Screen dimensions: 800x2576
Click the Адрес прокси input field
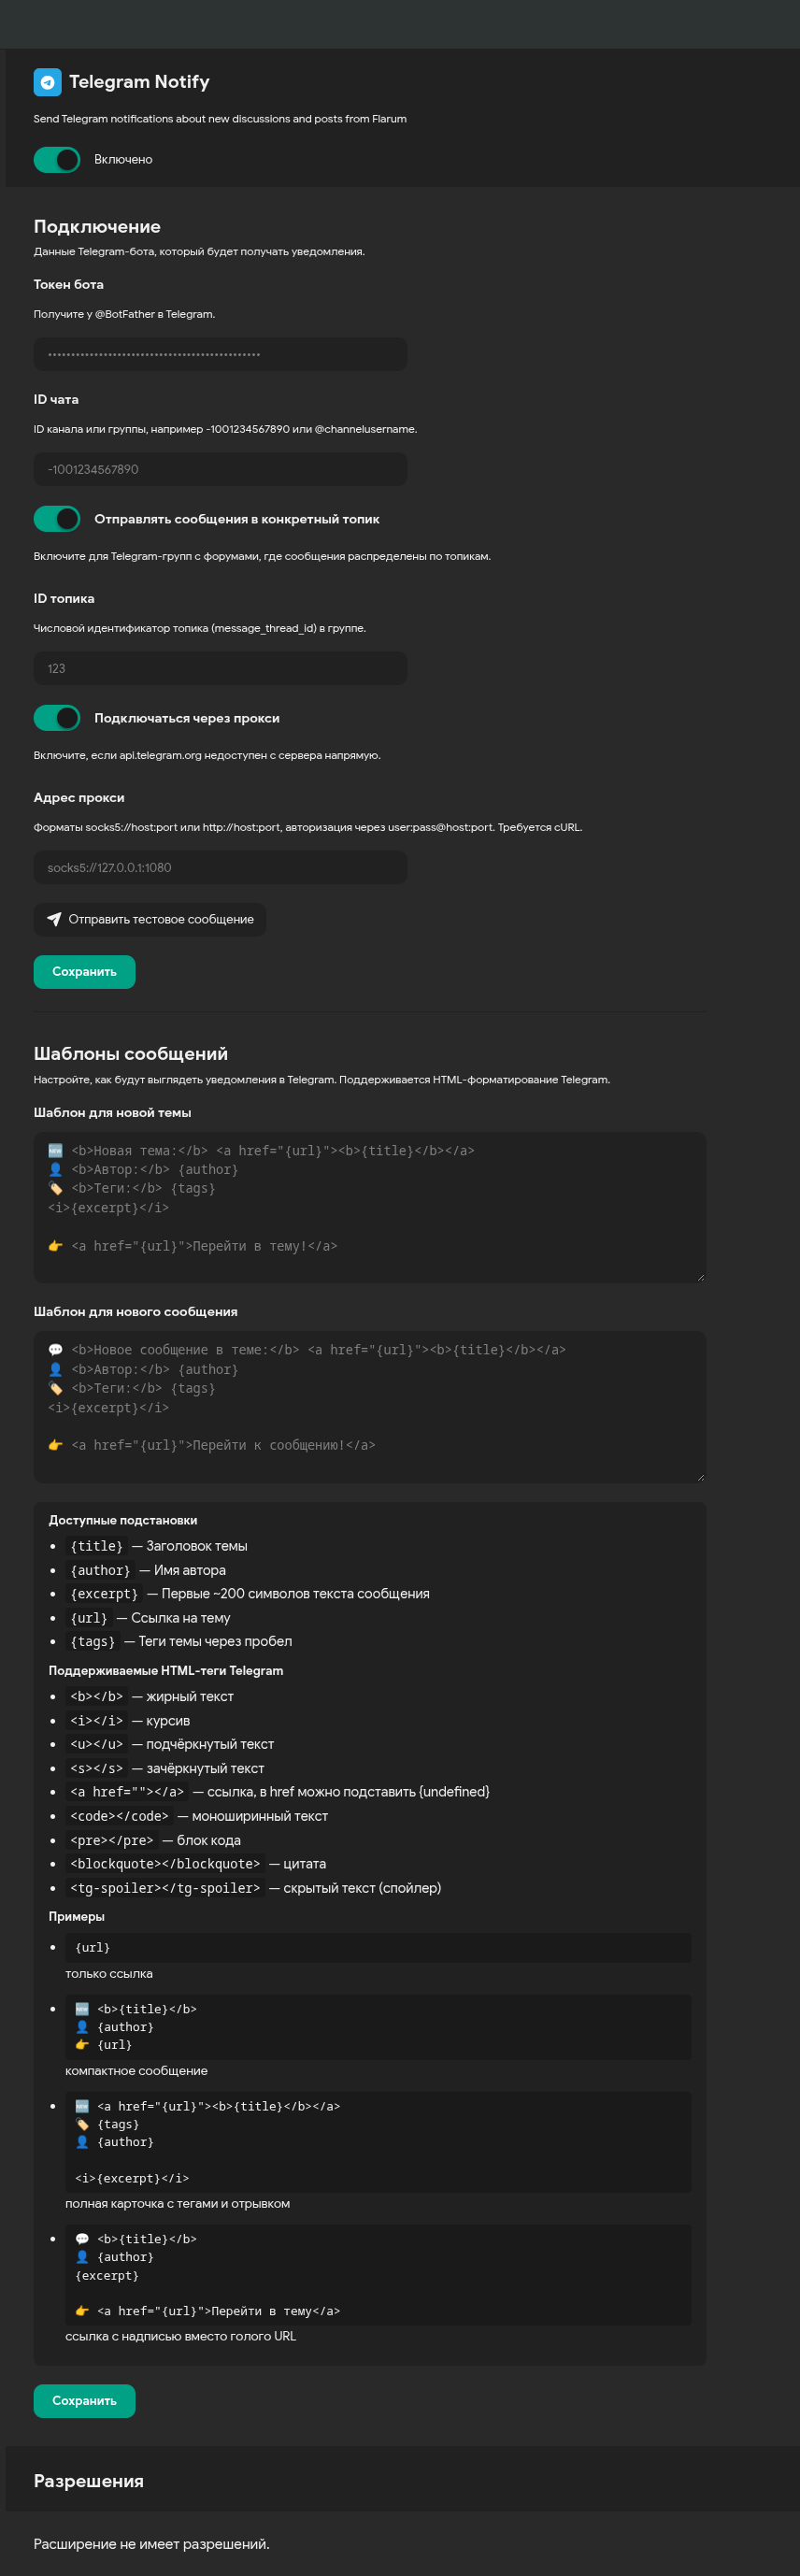click(220, 868)
